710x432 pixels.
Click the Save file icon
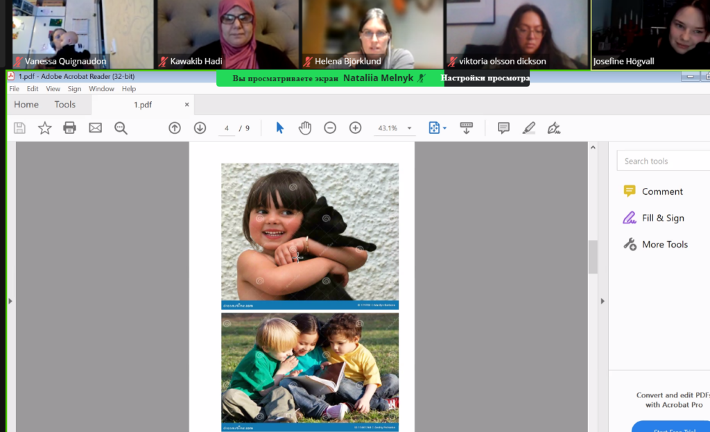pos(19,128)
